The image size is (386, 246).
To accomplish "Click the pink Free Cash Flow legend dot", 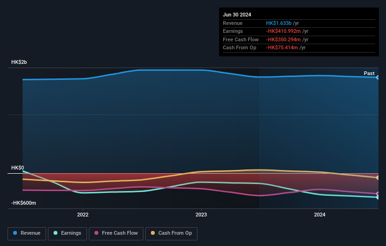I will pyautogui.click(x=96, y=233).
